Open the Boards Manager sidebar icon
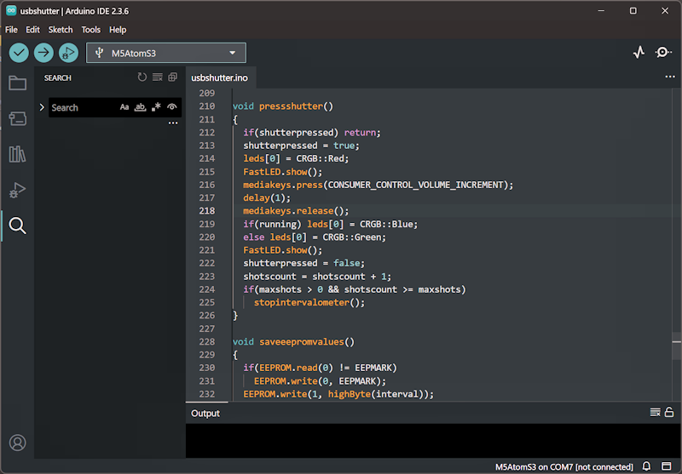This screenshot has height=474, width=682. [x=17, y=118]
